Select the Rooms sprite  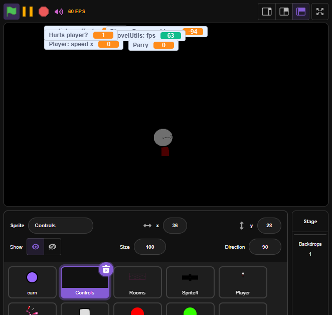point(137,282)
